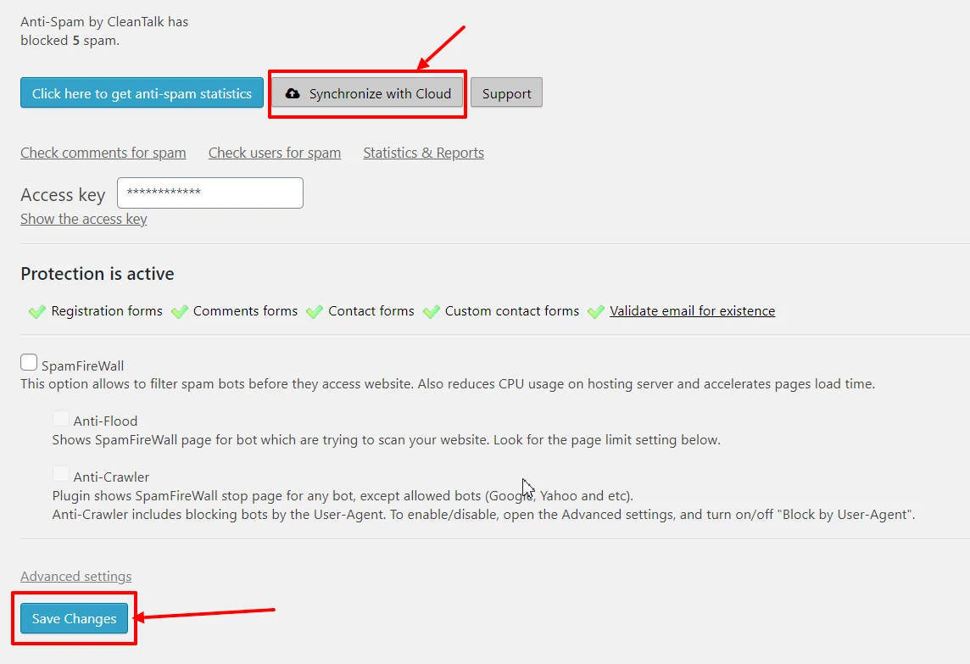Viewport: 970px width, 664px height.
Task: Click green checkmark beside Comments forms
Action: (x=179, y=312)
